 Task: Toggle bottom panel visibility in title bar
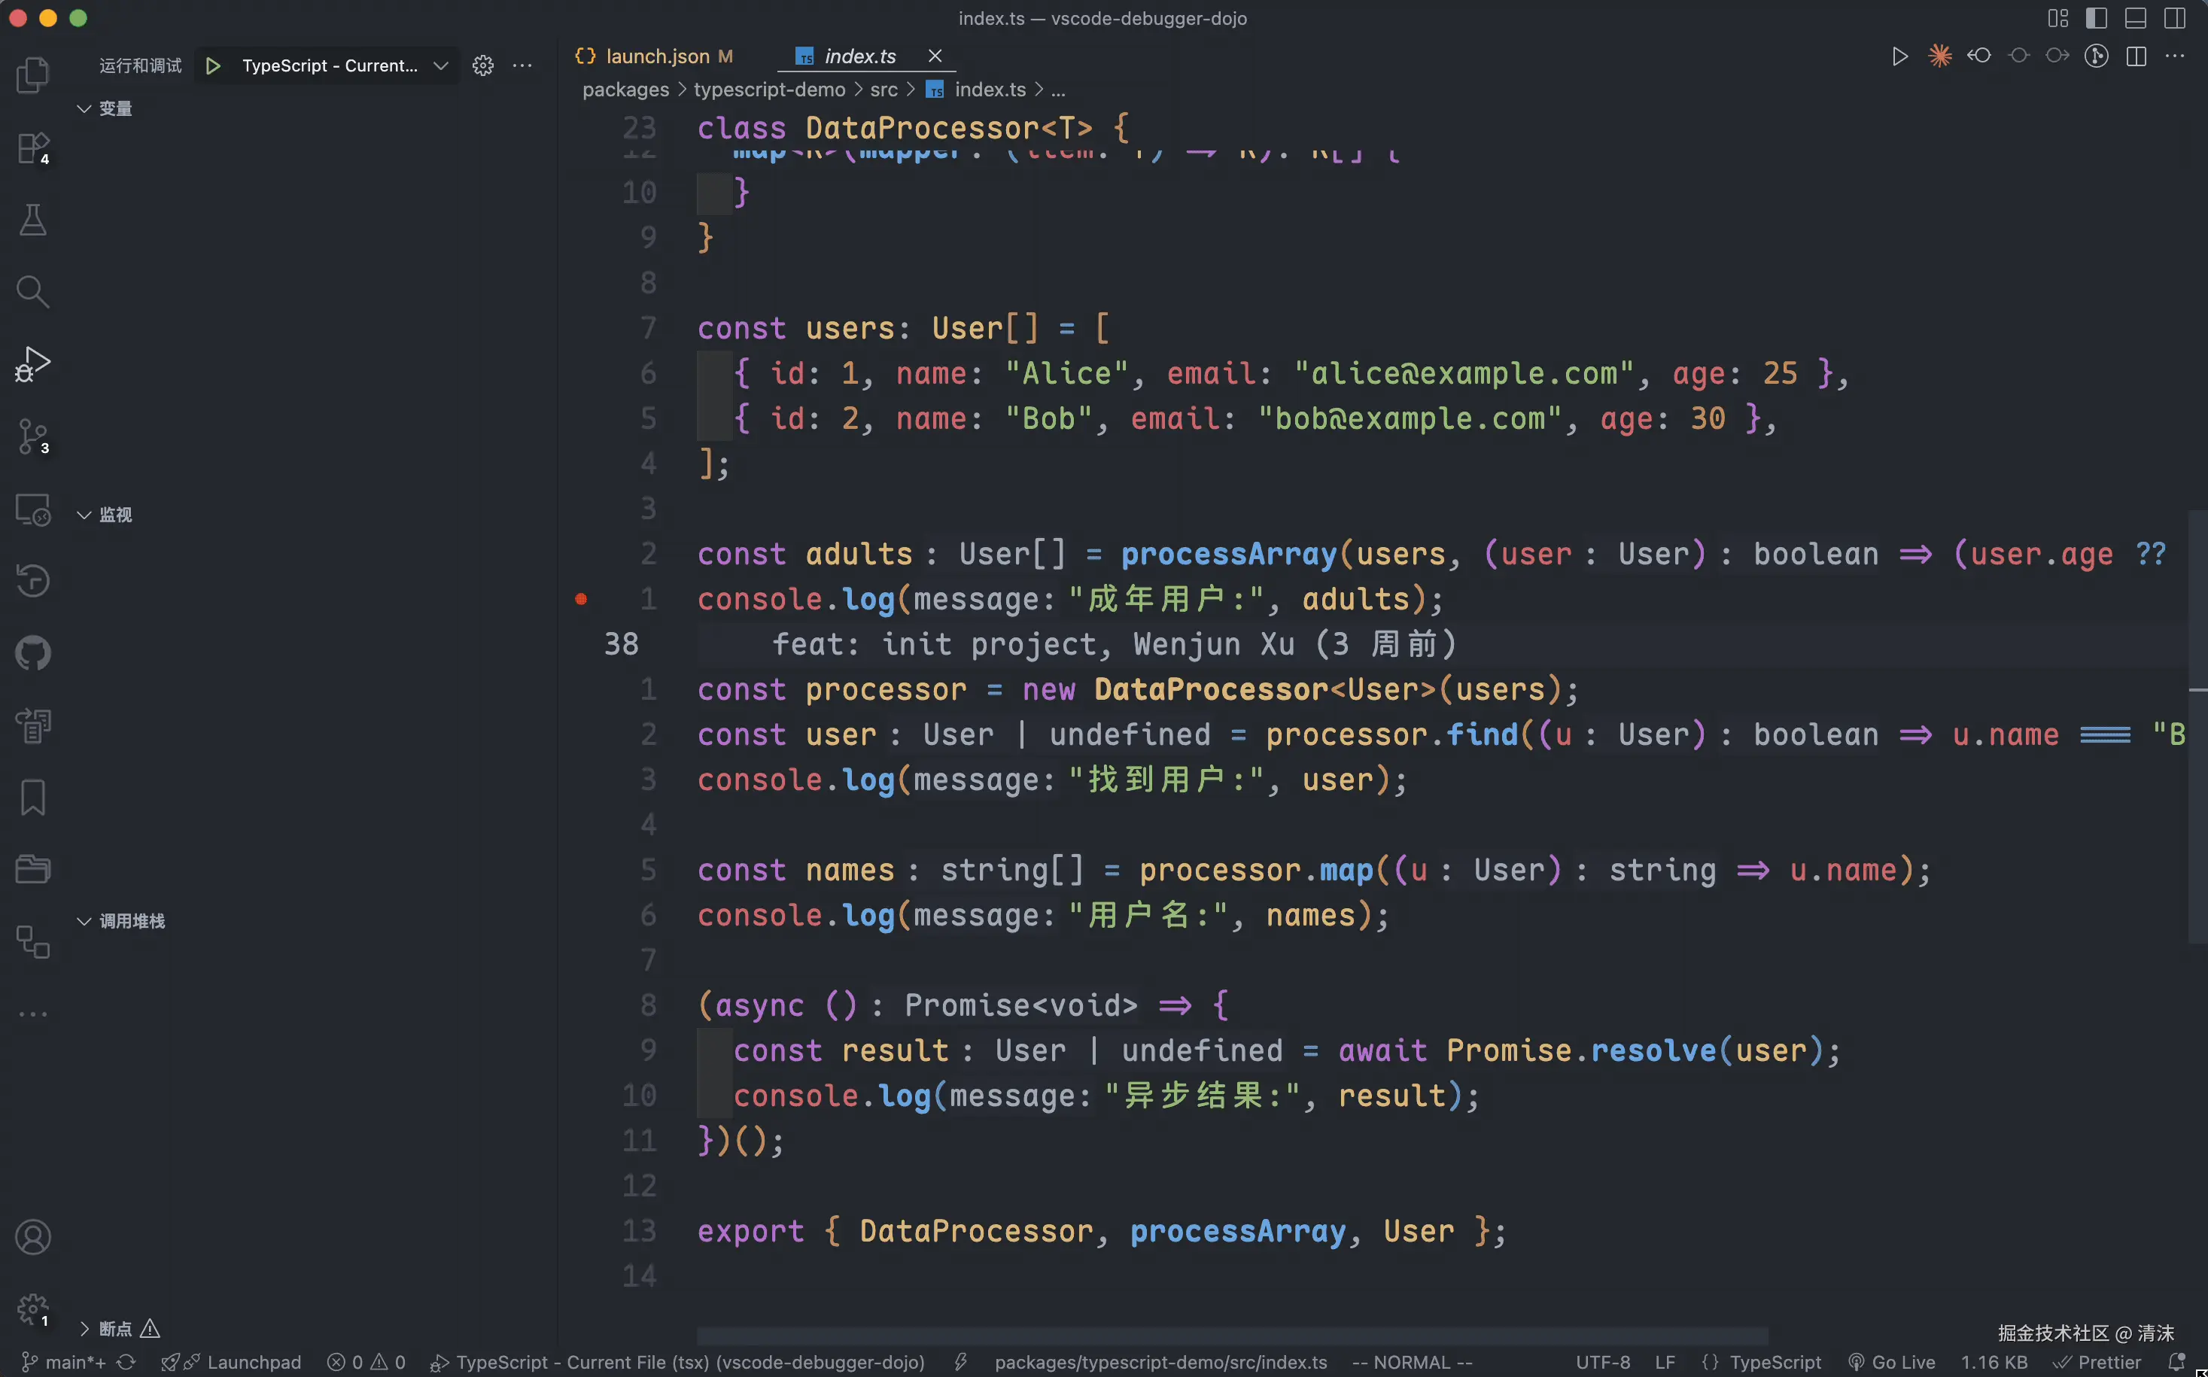tap(2135, 18)
